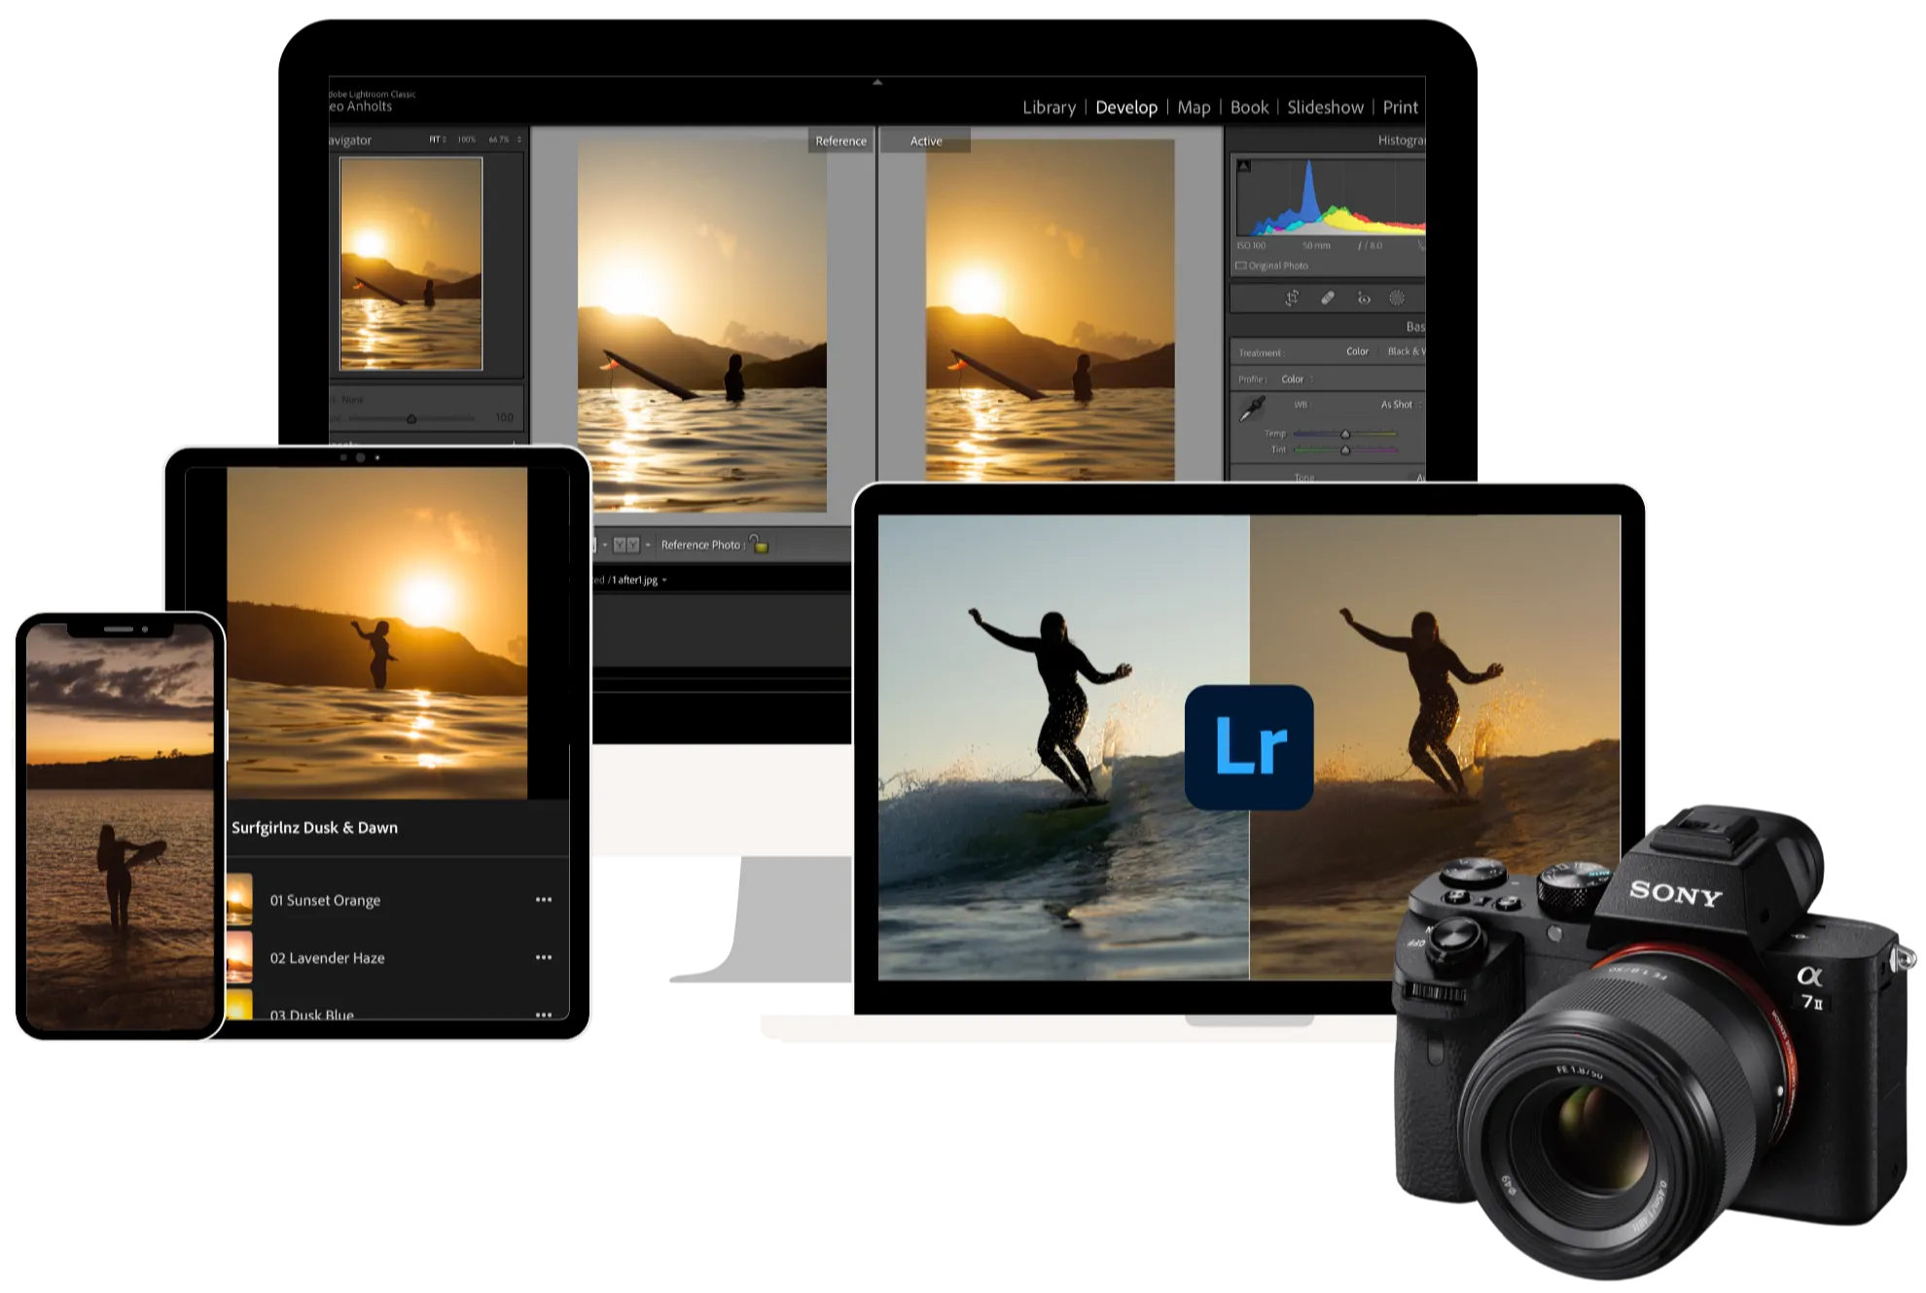Click the Reference Photo lock icon
Screen dimensions: 1926x1293
point(759,544)
